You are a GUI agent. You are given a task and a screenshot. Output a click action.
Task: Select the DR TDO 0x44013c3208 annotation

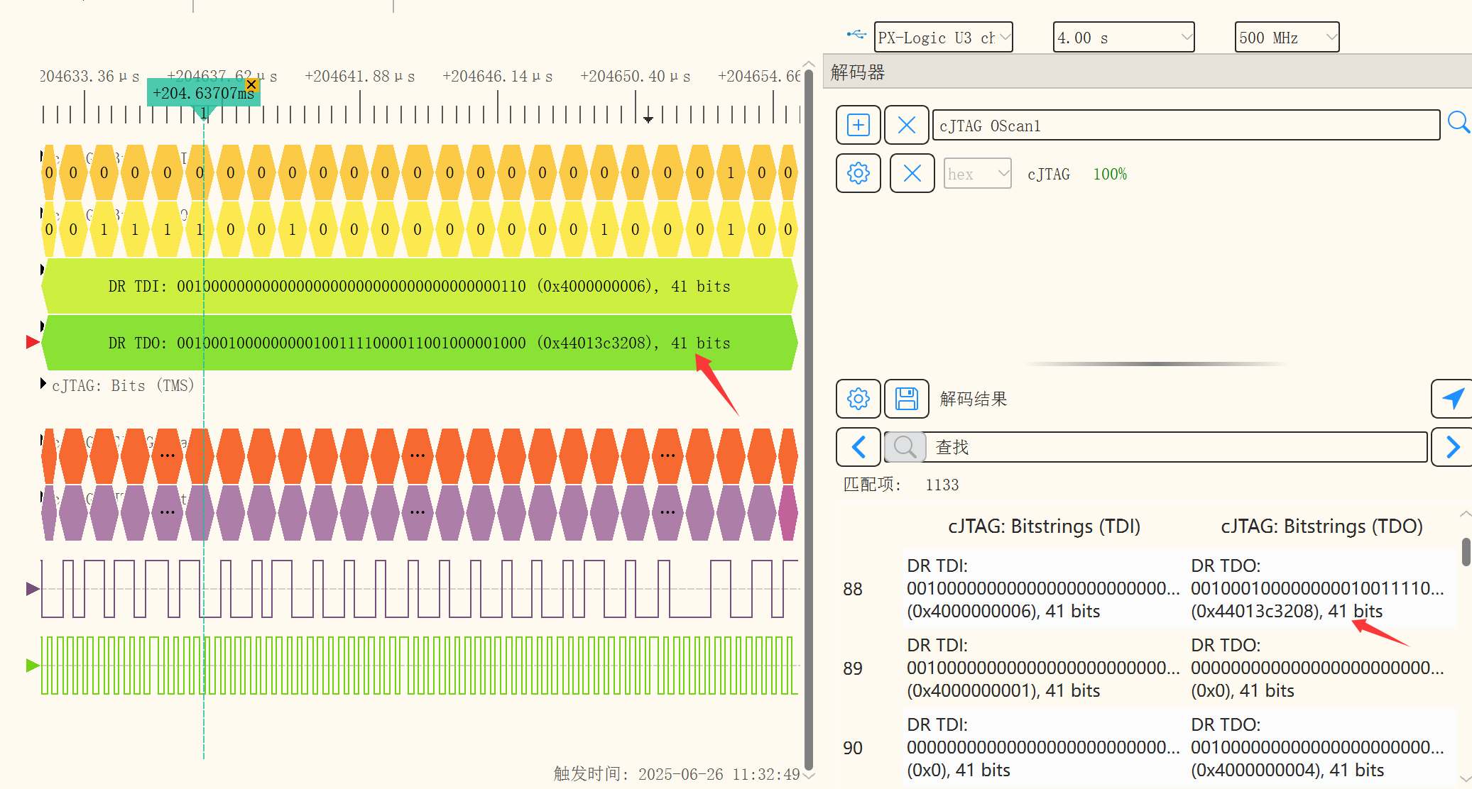point(419,343)
